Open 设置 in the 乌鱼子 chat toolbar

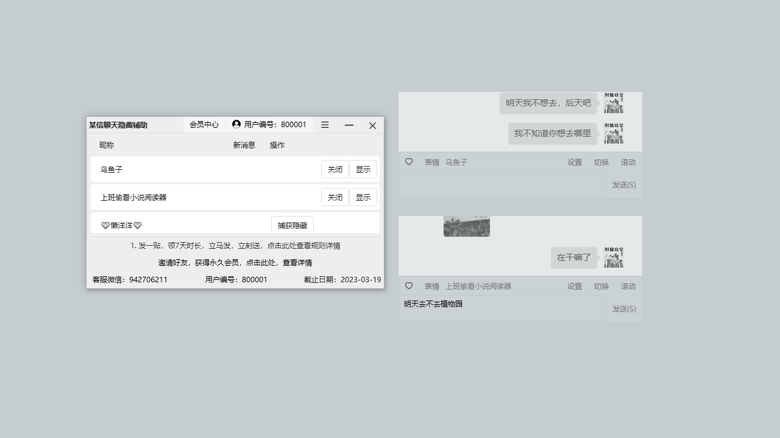point(574,162)
